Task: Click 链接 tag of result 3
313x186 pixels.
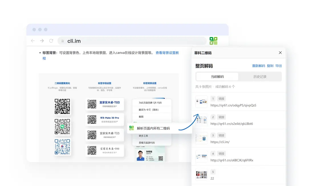Action: [x=221, y=135]
